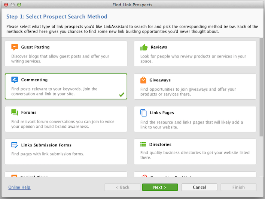
Task: Click the green thumbs-up Reviews icon
Action: (x=144, y=47)
